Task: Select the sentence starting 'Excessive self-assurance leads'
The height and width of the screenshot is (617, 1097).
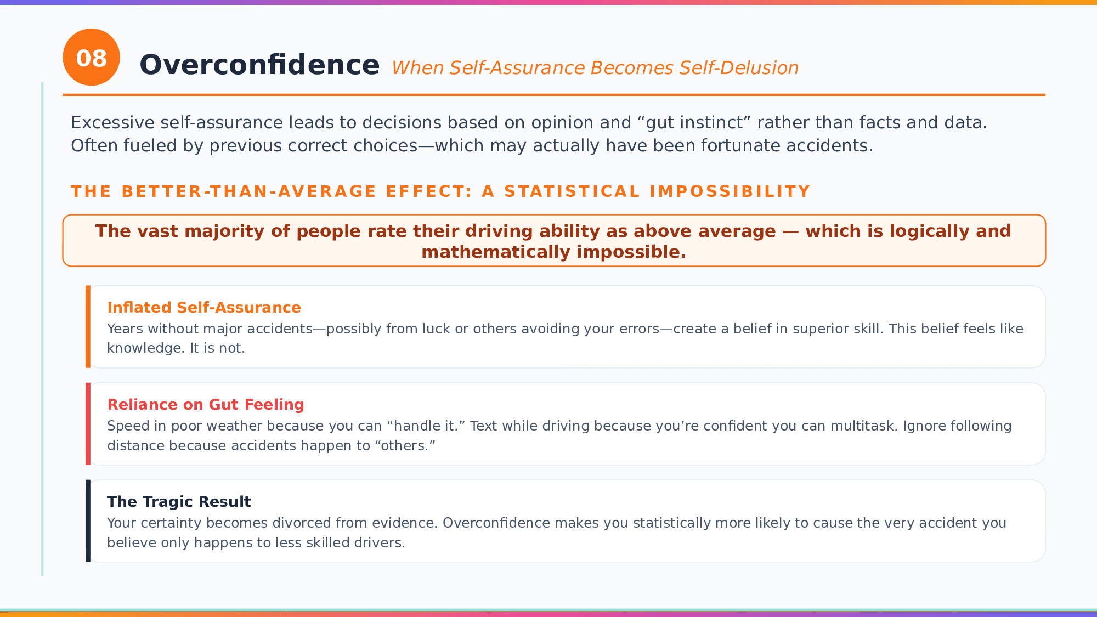Action: 528,123
